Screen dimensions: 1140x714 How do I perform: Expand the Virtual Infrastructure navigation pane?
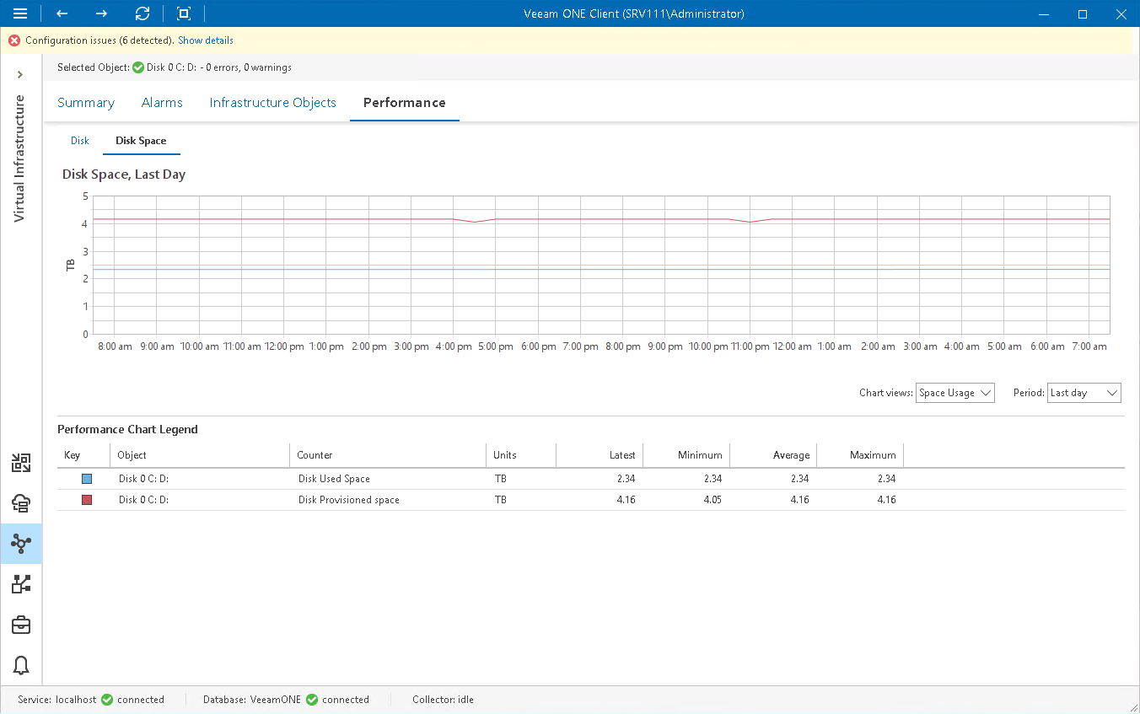pyautogui.click(x=21, y=74)
